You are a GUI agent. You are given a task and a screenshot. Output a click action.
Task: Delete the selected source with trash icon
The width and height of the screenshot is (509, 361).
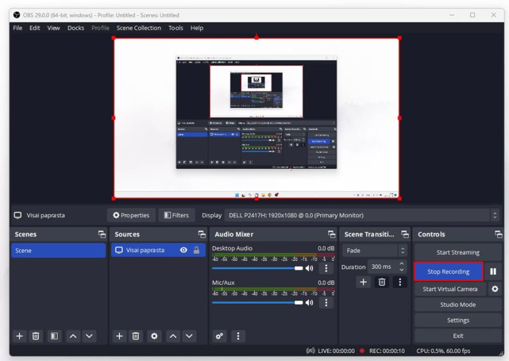(x=136, y=336)
